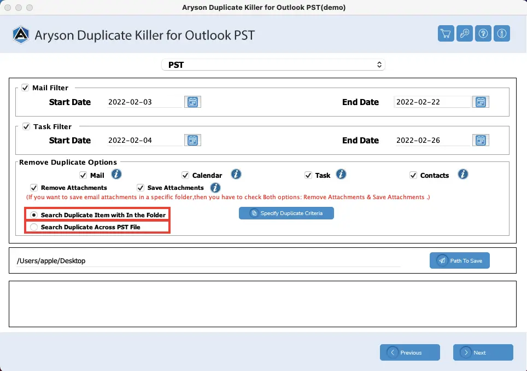527x371 pixels.
Task: Open Mail Filter end date calendar
Action: [481, 102]
